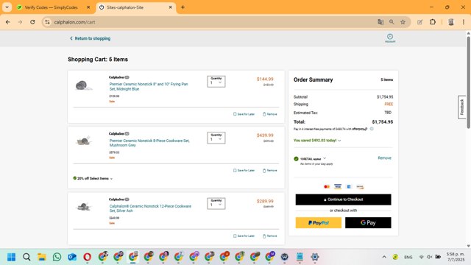Screen dimensions: 471x265
Task: Close the Sites-calphalon-Site tab
Action: click(170, 7)
